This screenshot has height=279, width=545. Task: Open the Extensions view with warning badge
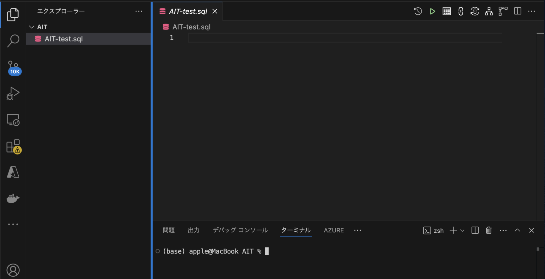pyautogui.click(x=13, y=146)
